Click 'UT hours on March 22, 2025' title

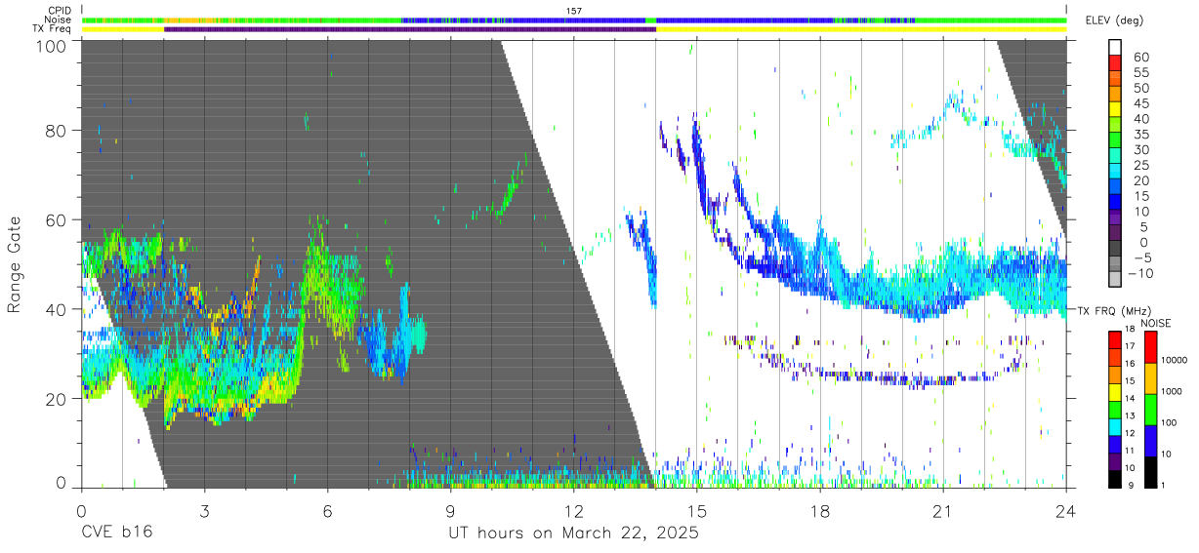573,533
